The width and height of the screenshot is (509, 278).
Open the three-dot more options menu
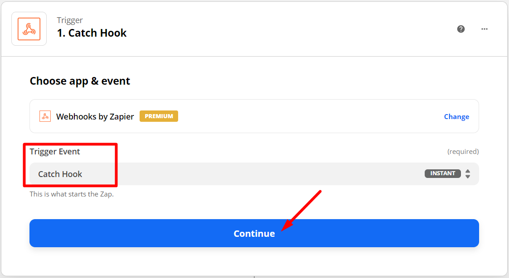pos(485,29)
